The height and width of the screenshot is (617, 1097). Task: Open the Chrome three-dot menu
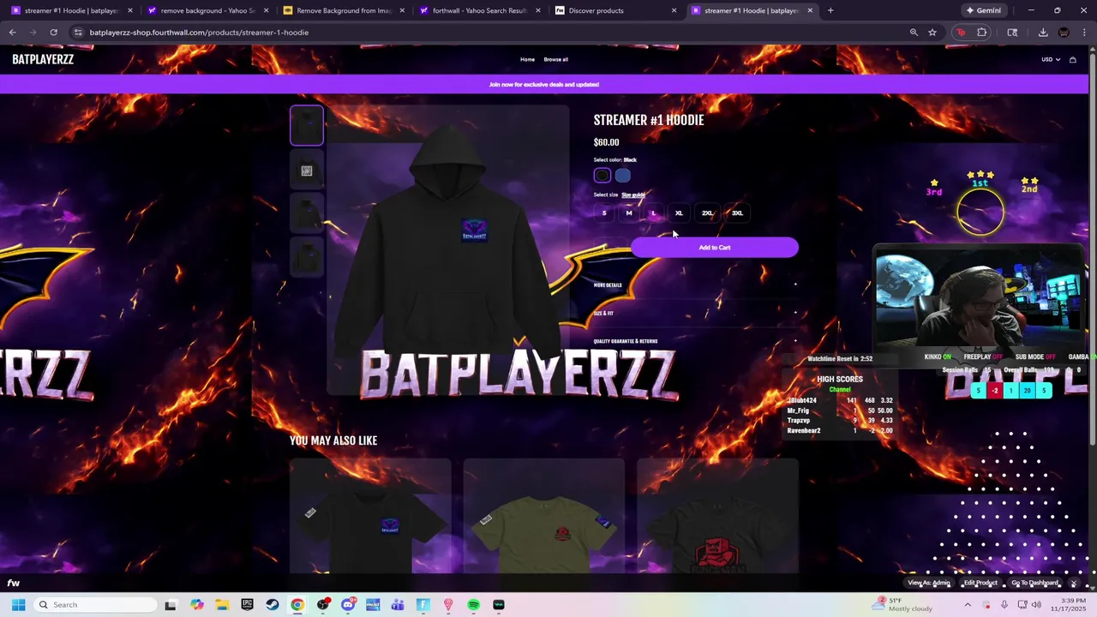coord(1084,32)
